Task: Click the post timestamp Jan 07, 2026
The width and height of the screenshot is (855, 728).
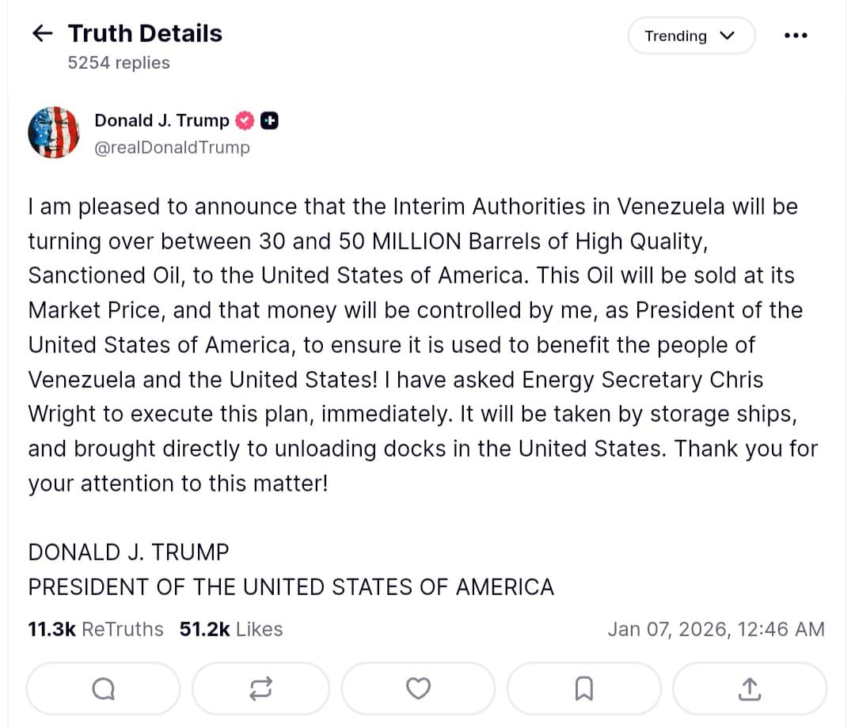Action: click(x=715, y=629)
